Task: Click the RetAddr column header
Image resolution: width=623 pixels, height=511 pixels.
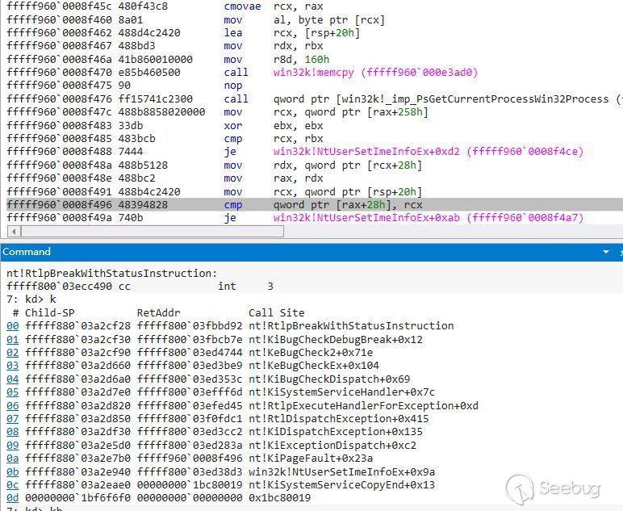Action: coord(158,312)
